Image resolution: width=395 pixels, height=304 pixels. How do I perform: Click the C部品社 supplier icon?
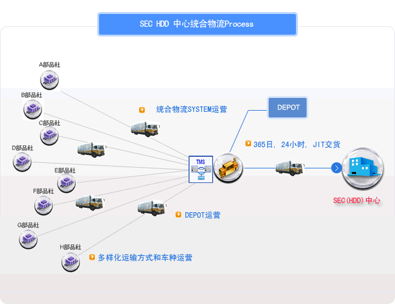coord(49,137)
